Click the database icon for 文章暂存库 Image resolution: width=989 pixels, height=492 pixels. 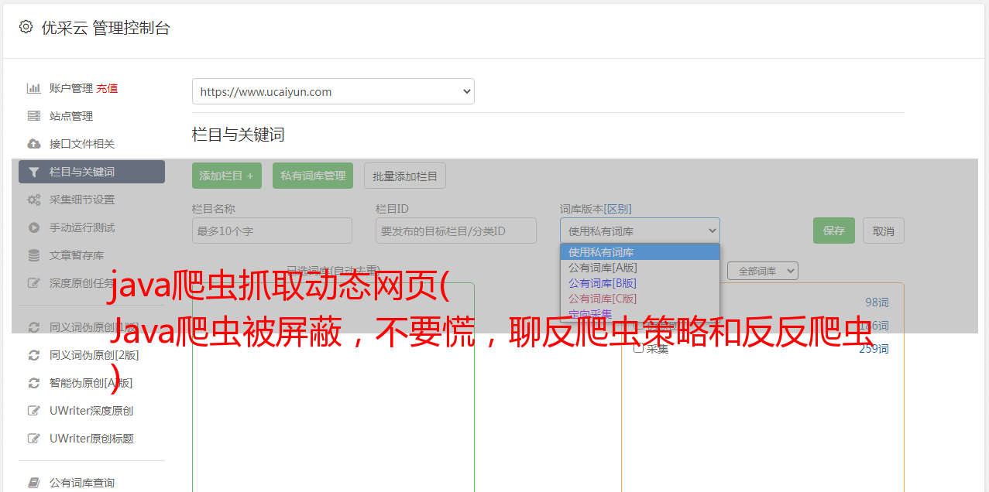tap(33, 255)
